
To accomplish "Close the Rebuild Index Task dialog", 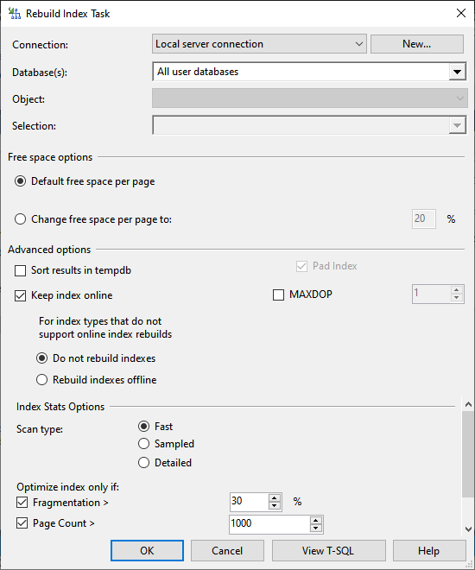I will point(461,13).
